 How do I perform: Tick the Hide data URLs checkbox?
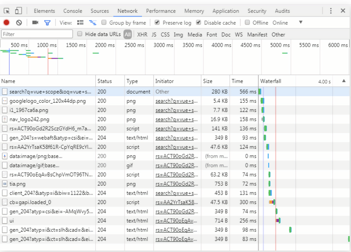click(x=80, y=34)
